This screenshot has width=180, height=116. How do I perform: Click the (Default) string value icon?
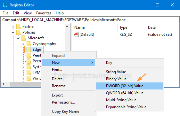click(x=76, y=35)
